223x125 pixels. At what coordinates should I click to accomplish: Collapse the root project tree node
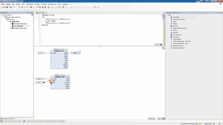1,15
